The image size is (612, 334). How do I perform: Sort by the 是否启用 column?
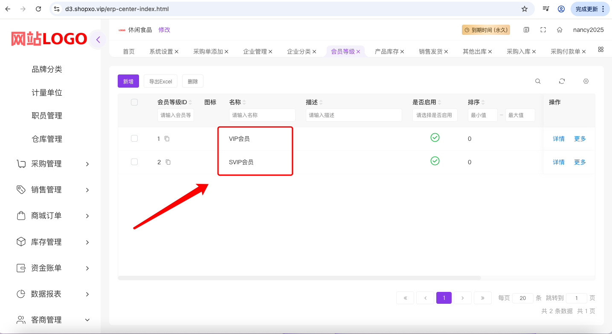coord(439,103)
